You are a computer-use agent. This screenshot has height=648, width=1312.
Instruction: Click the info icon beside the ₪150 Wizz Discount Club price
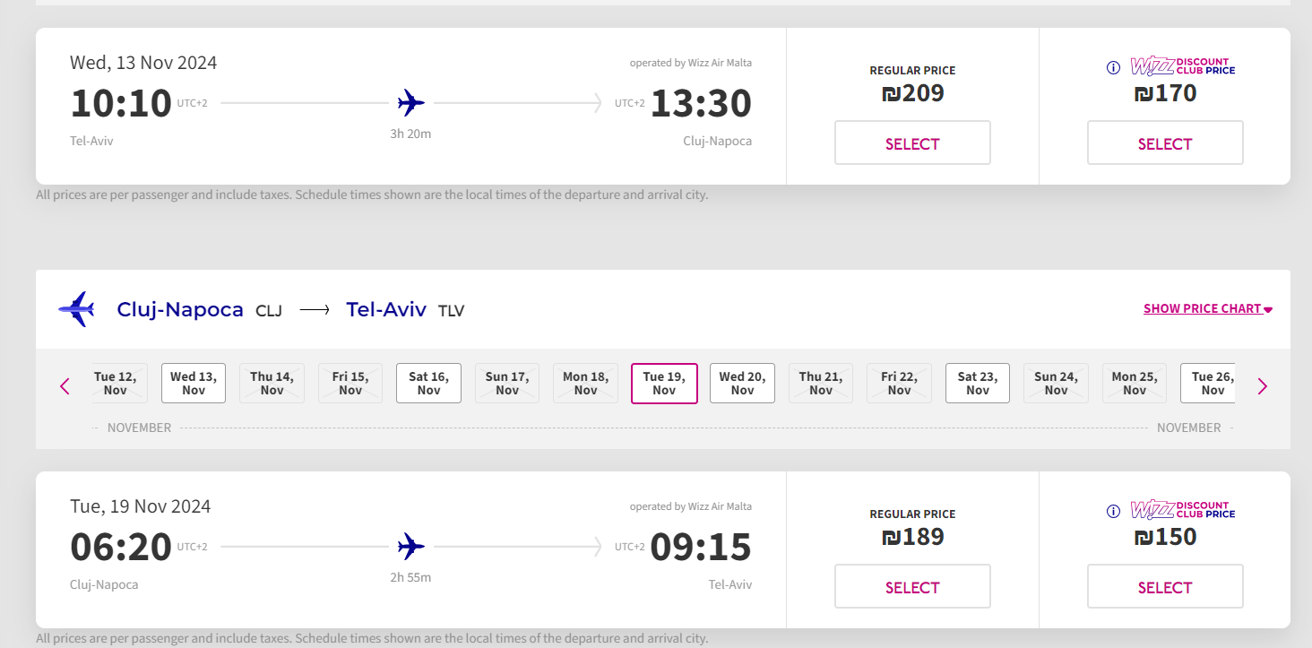click(x=1113, y=511)
